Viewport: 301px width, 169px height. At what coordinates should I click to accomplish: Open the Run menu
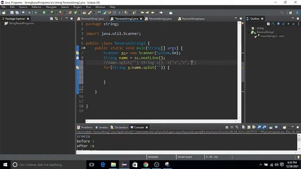88,7
